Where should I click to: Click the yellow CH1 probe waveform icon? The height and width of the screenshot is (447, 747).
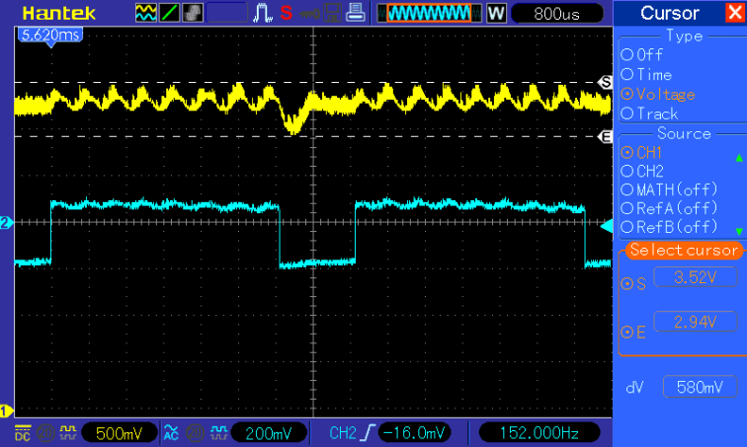(x=68, y=432)
